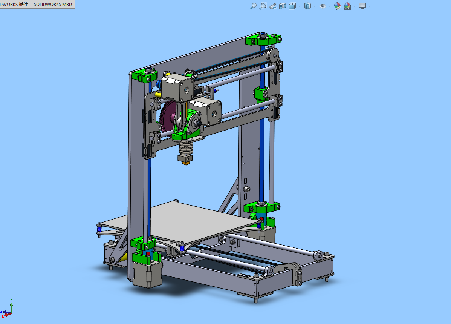Enable the Section View tool
Image resolution: width=451 pixels, height=324 pixels.
tap(283, 6)
